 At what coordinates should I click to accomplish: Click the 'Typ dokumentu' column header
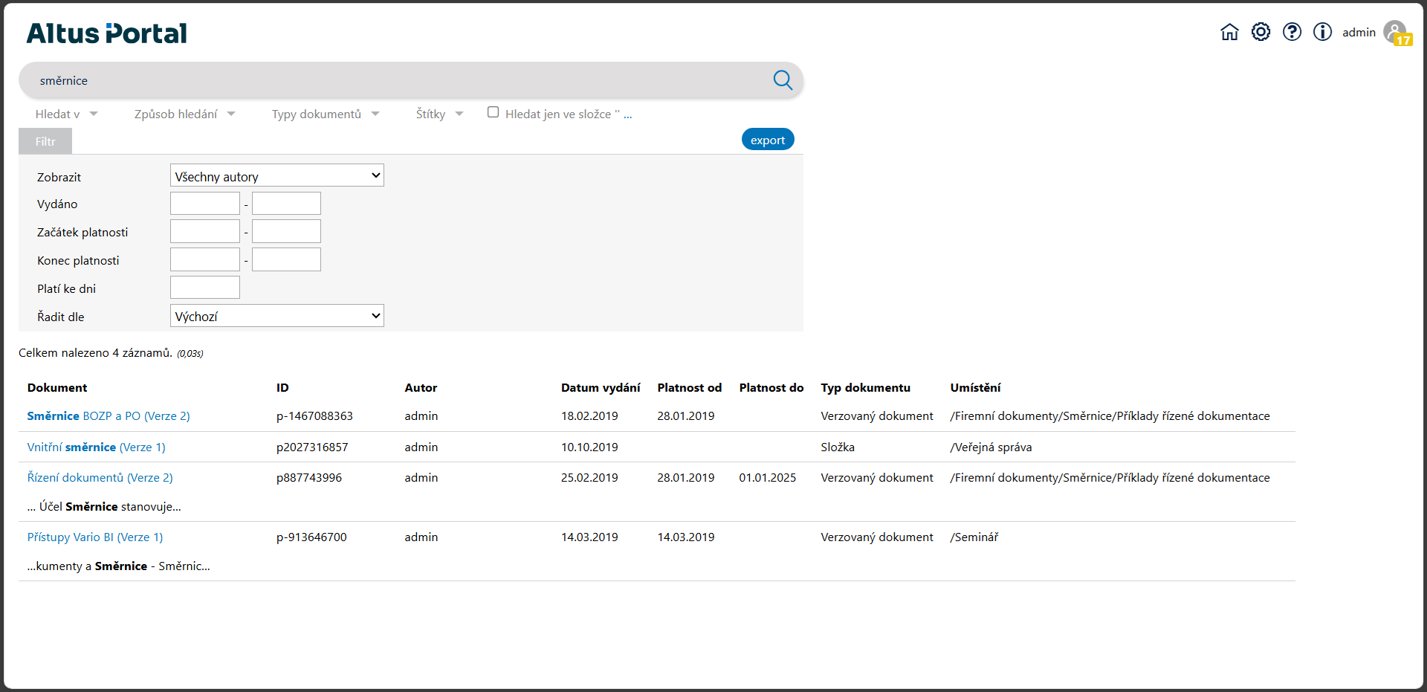[865, 388]
